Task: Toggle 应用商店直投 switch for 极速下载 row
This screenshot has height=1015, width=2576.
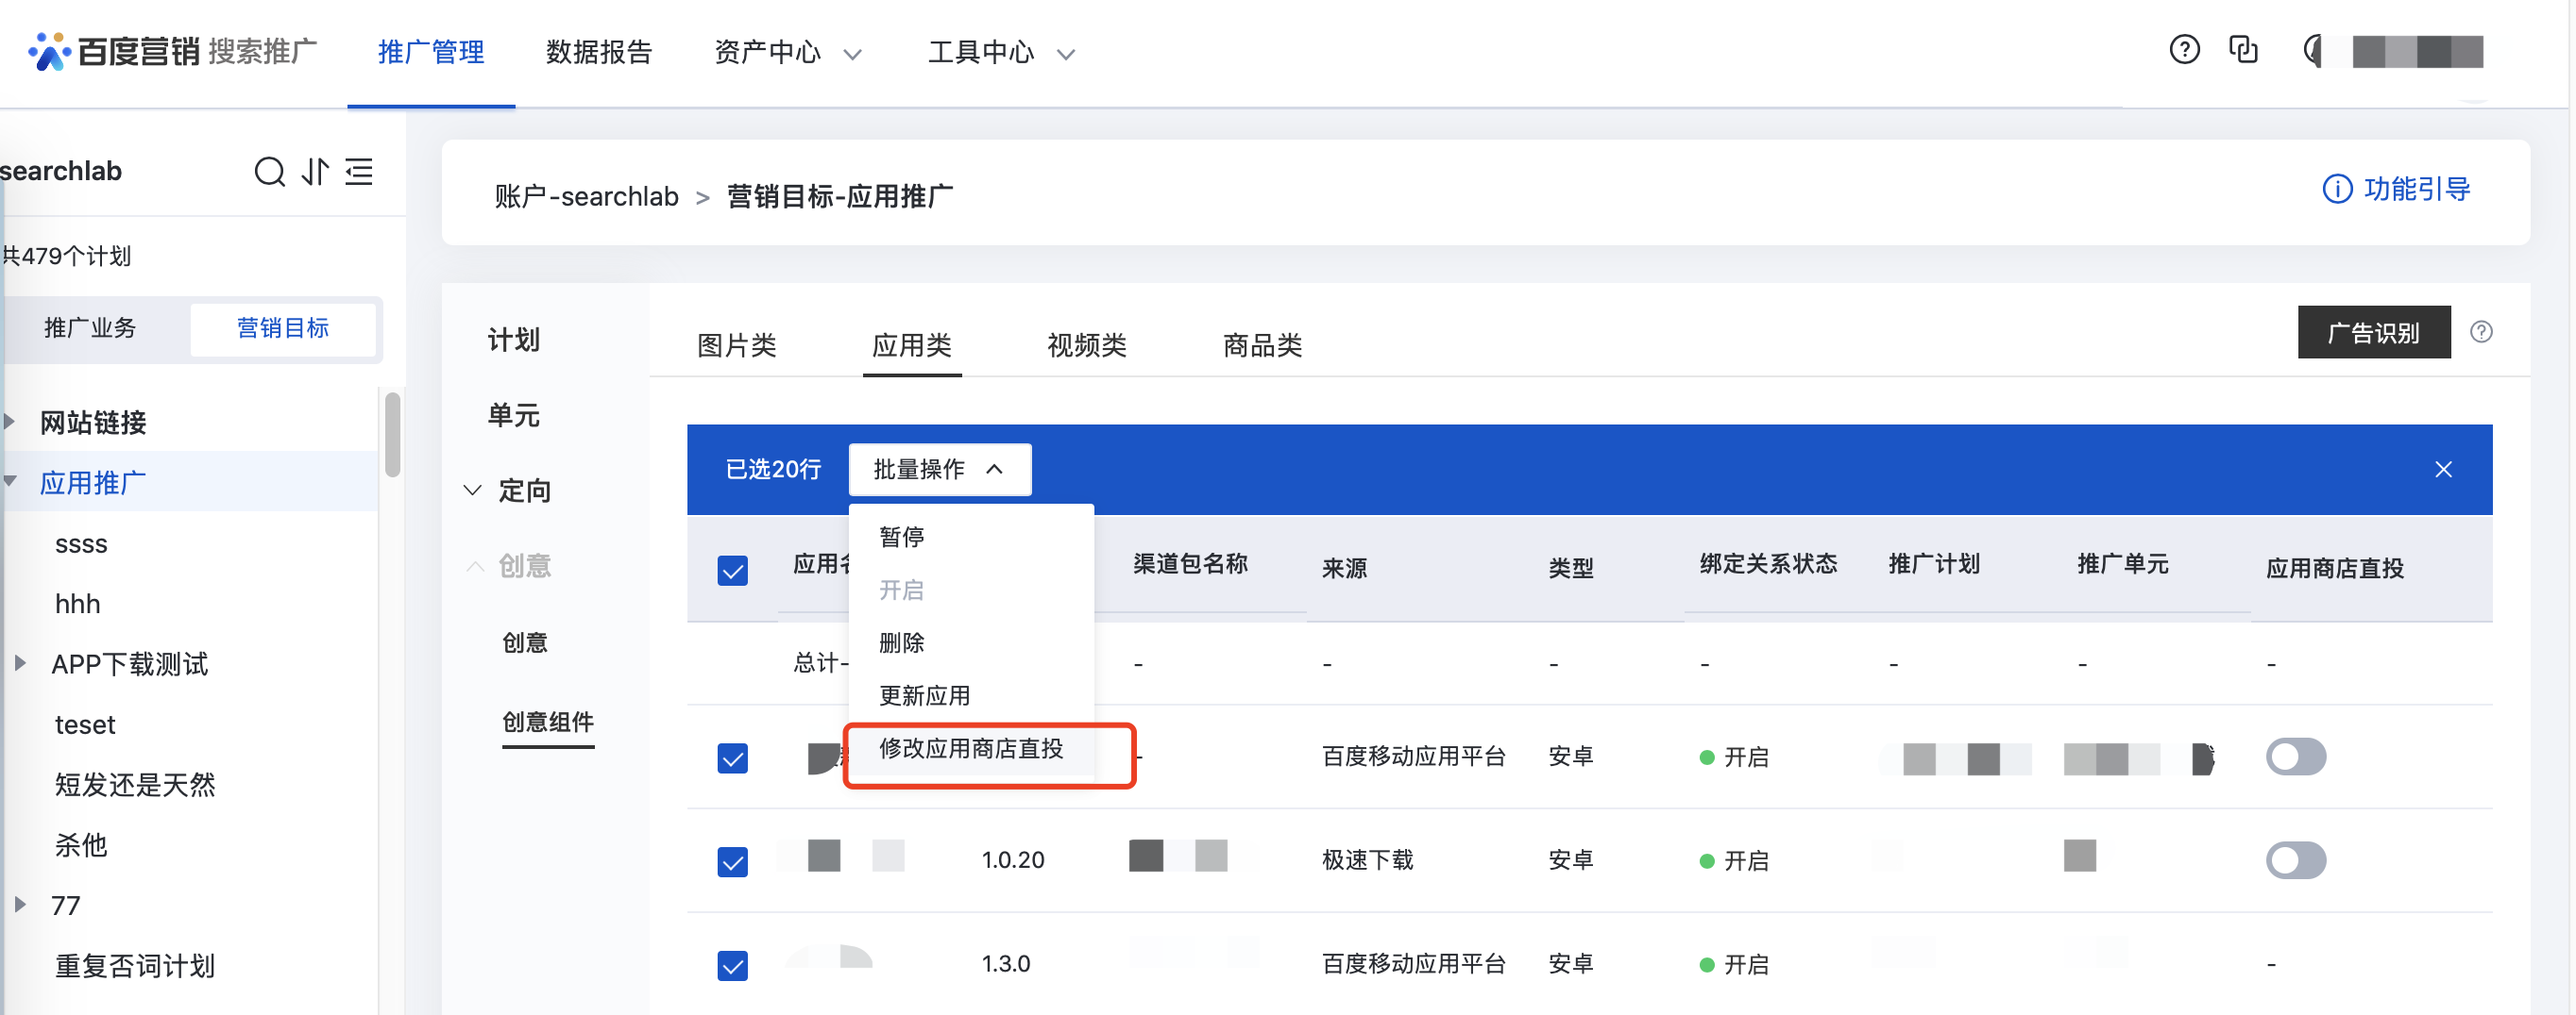Action: click(x=2295, y=860)
